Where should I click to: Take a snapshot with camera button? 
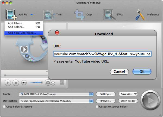coord(48,82)
